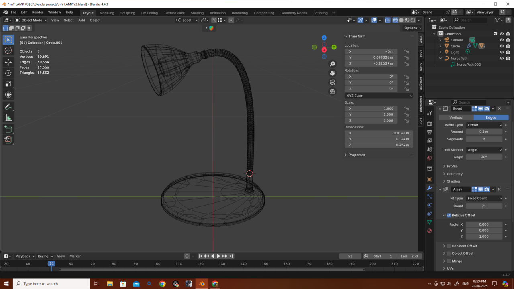Click the Array Count field showing 71
514x289 pixels.
tap(484, 206)
